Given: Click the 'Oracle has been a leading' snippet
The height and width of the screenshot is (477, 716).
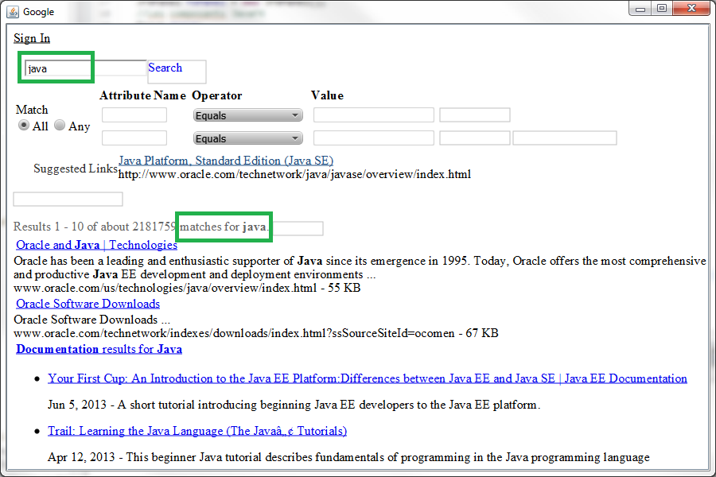Looking at the screenshot, I should pyautogui.click(x=360, y=267).
